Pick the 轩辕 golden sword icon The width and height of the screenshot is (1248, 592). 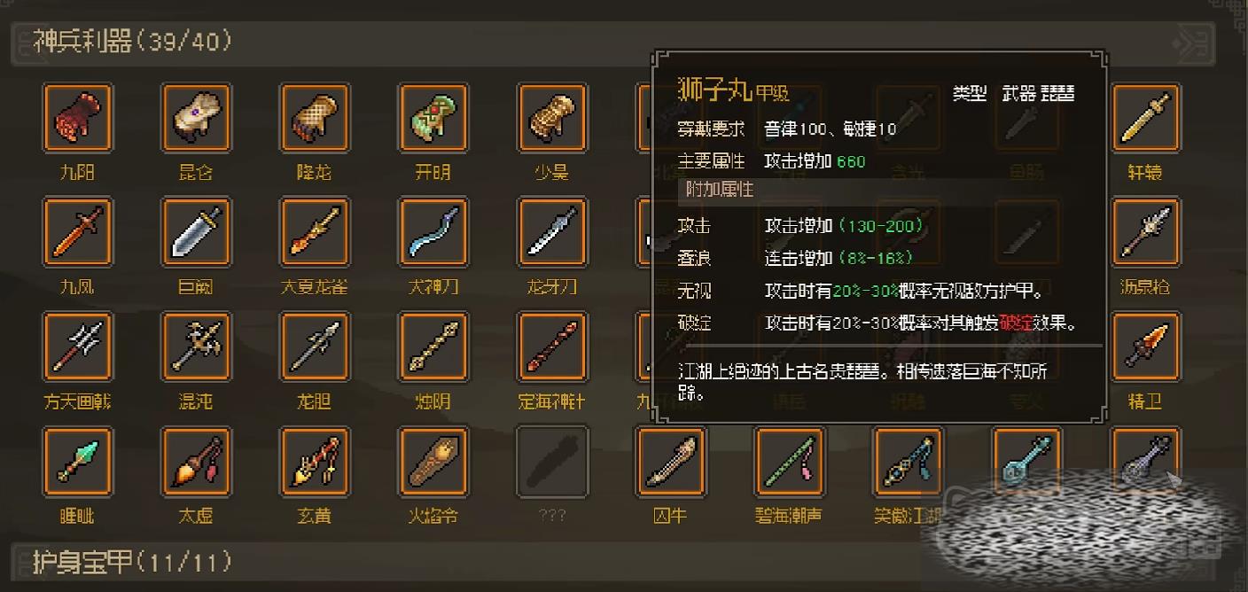[x=1146, y=118]
